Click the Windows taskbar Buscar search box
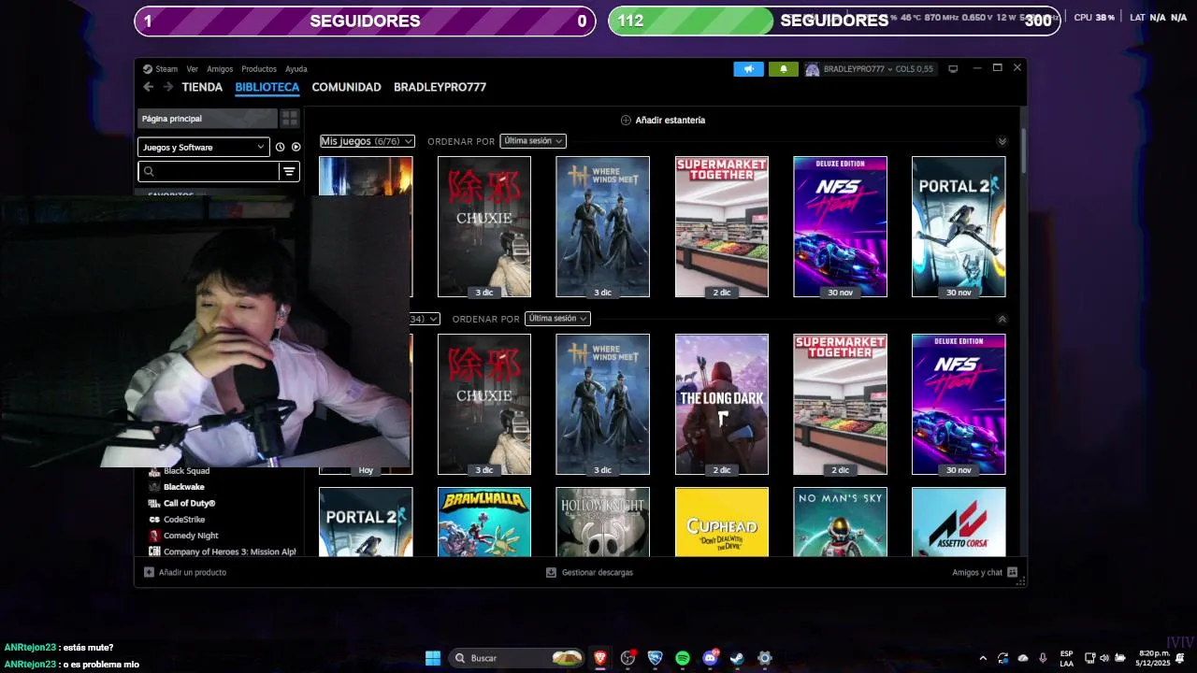Screen dimensions: 1197x673 [x=517, y=658]
